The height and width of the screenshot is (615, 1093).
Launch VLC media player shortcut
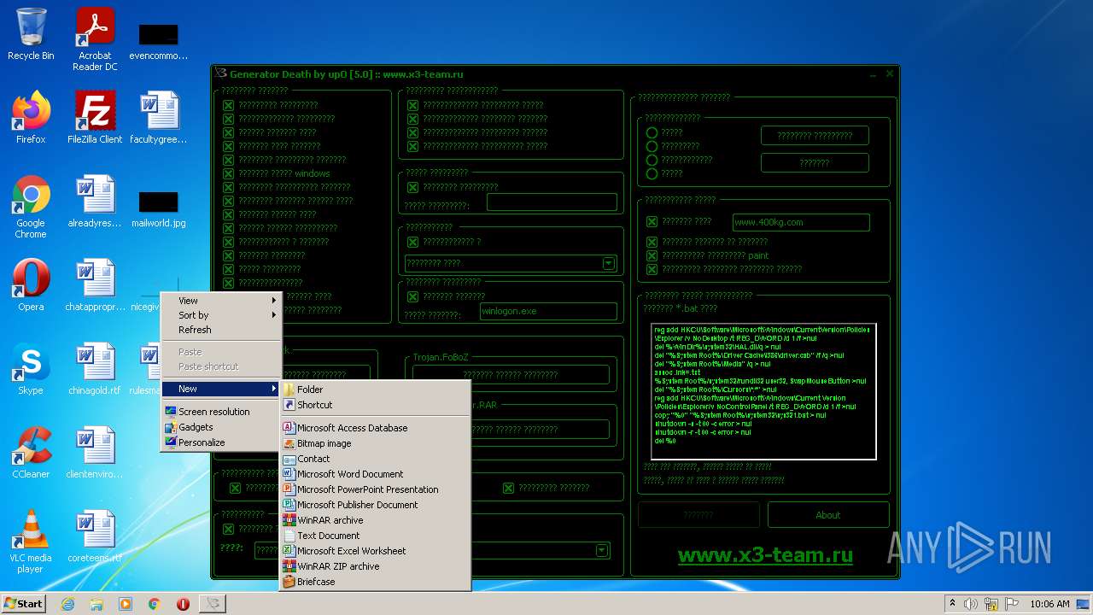click(31, 542)
